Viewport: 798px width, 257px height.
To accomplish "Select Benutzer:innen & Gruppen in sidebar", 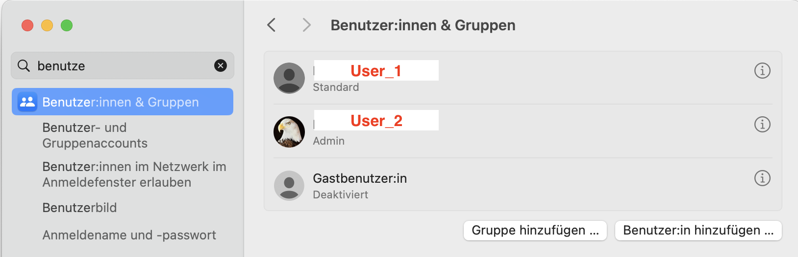I will [121, 102].
